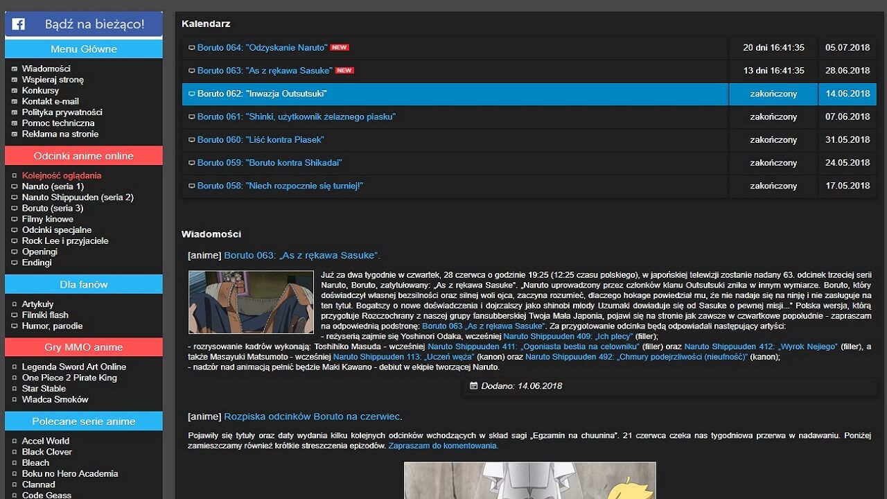This screenshot has width=887, height=499.
Task: Click the monitor icon before Boruto 058 row
Action: click(192, 186)
